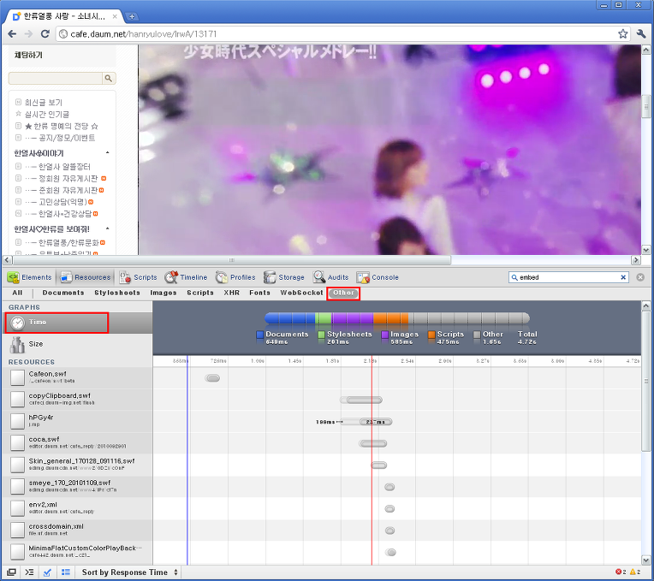
Task: Open the Storage panel
Action: [284, 277]
